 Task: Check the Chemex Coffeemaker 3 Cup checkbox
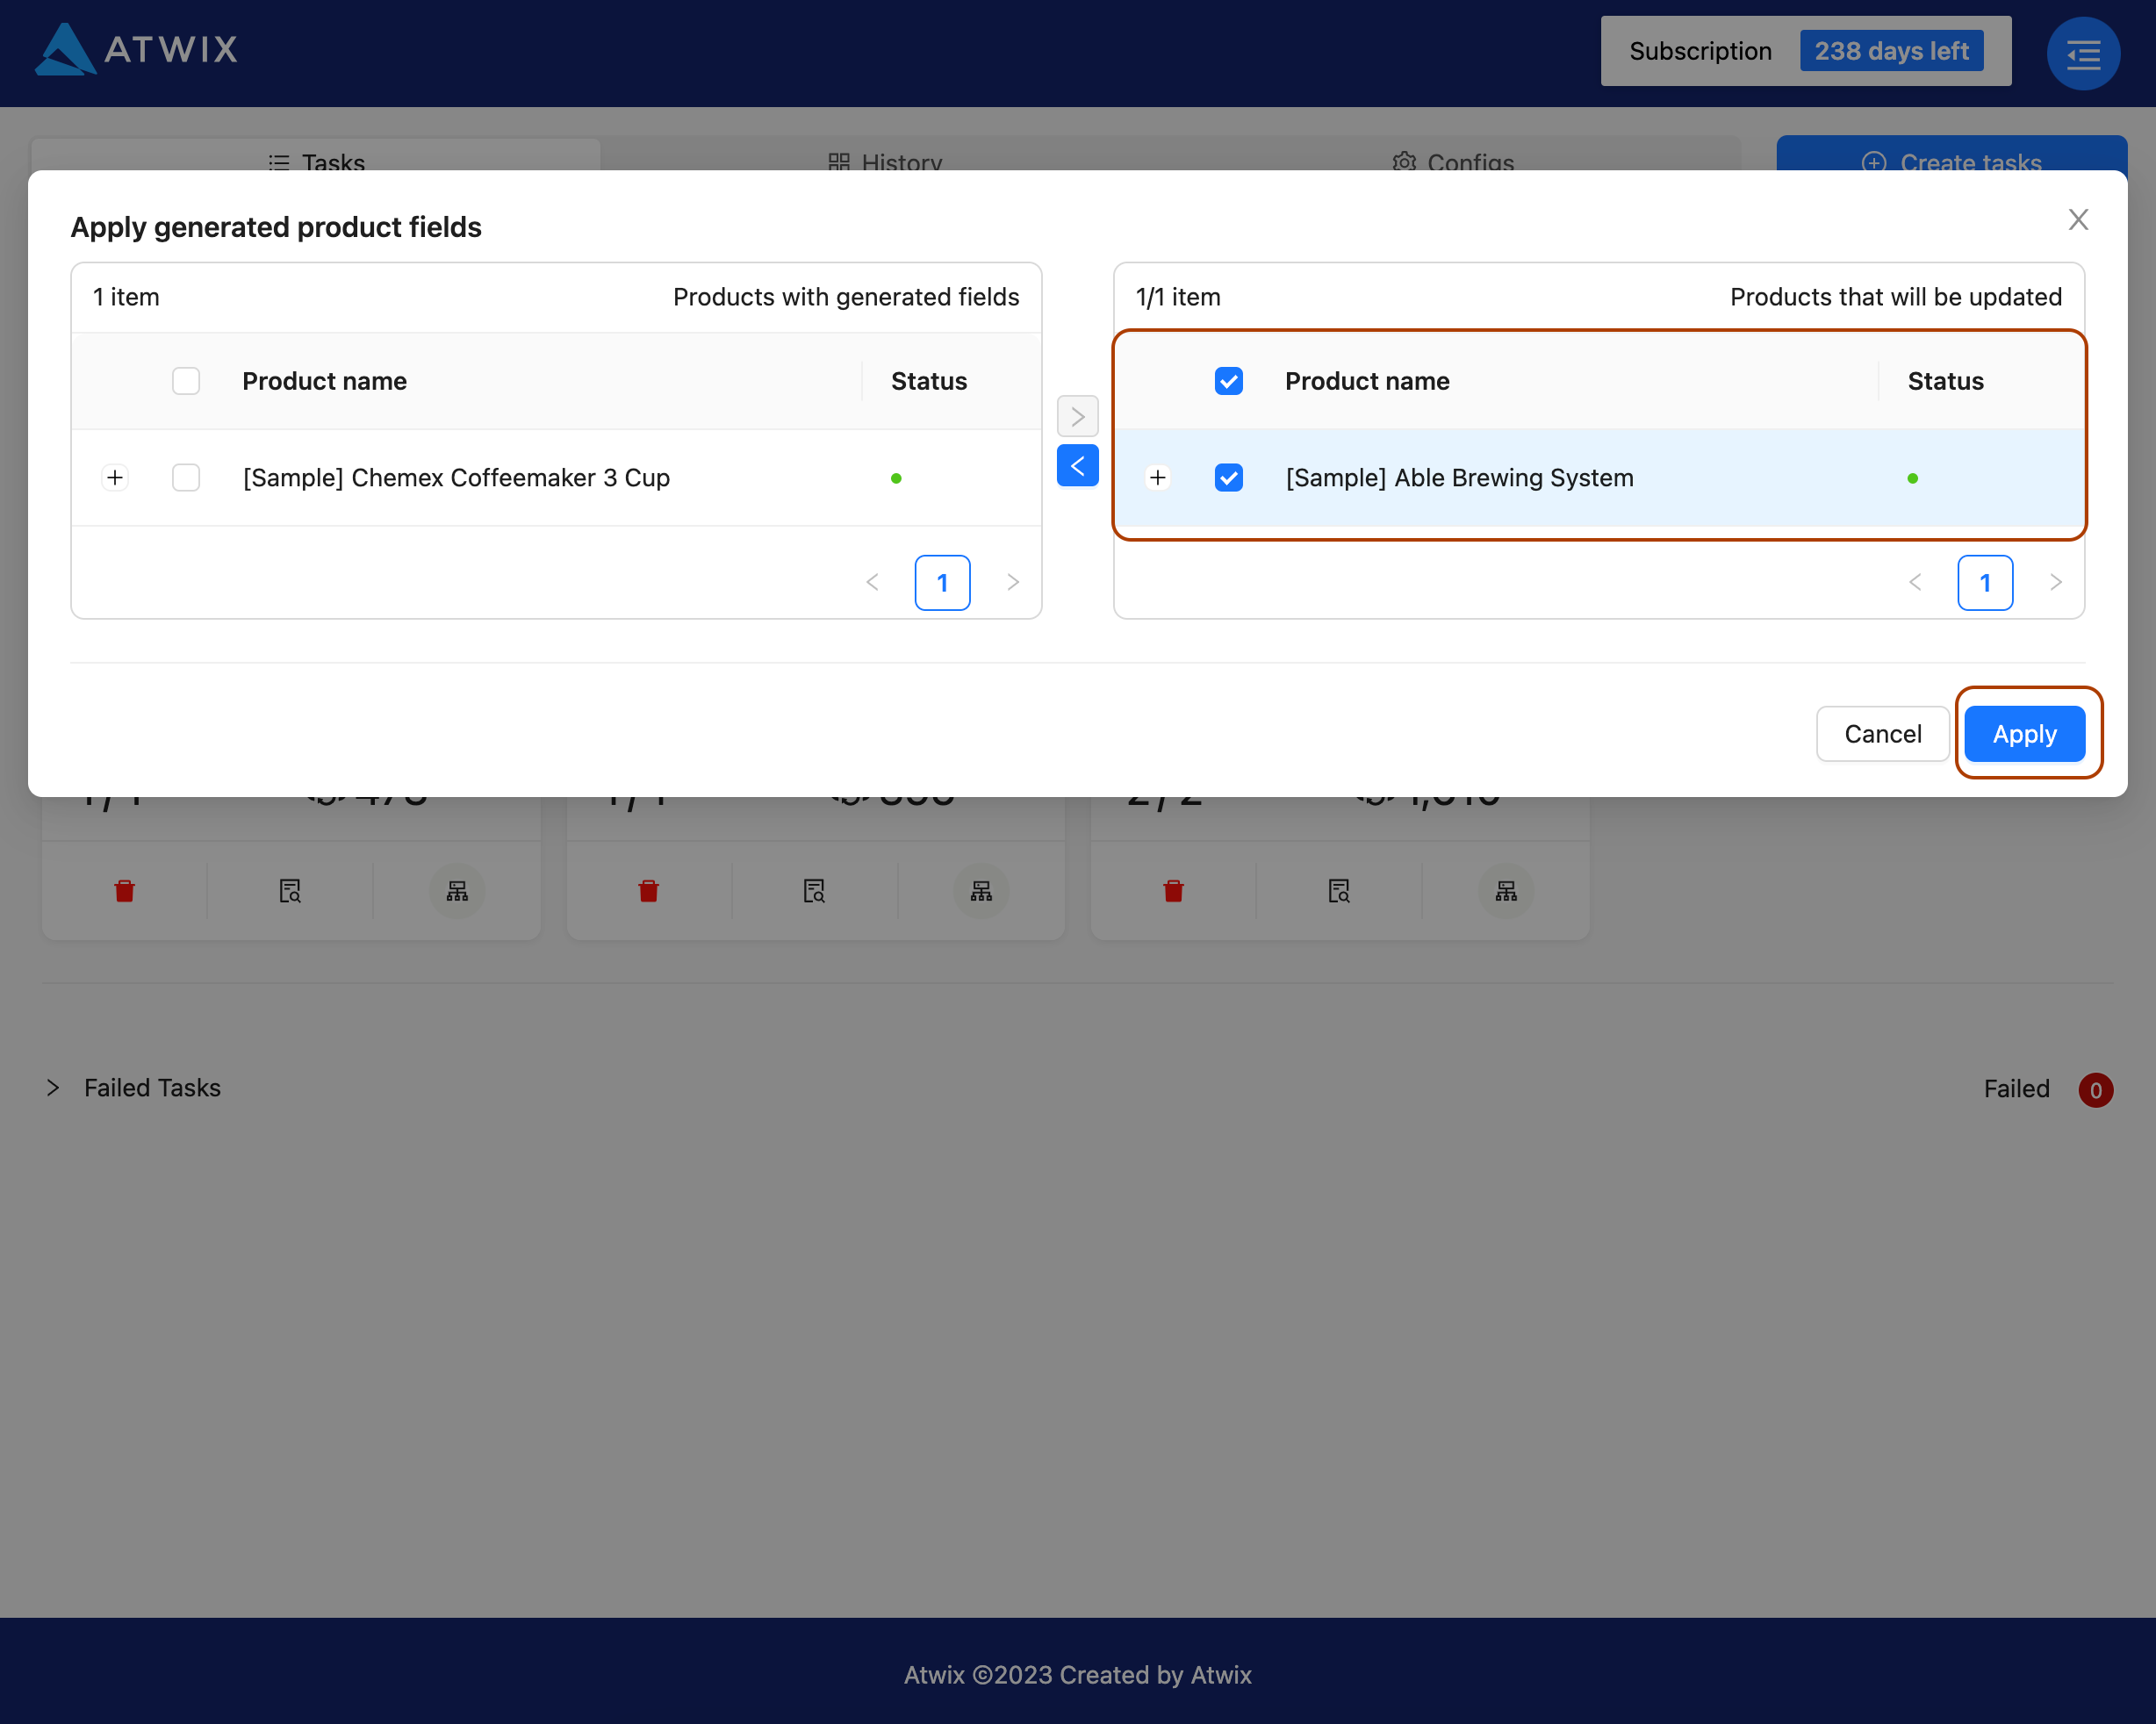[186, 478]
